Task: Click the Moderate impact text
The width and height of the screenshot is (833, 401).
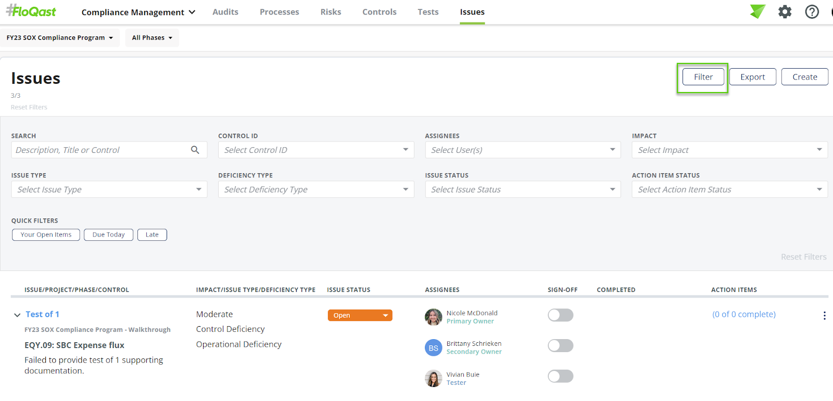Action: click(x=214, y=314)
